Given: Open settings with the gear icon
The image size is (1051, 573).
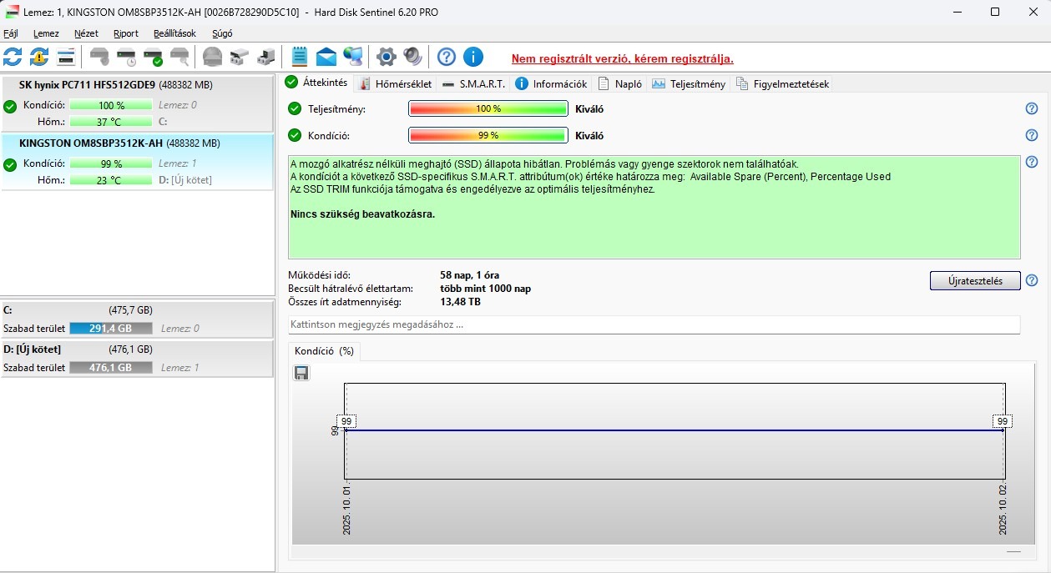Looking at the screenshot, I should pyautogui.click(x=386, y=57).
